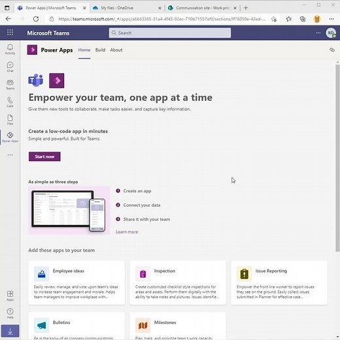Open the Inspection card title
The height and width of the screenshot is (340, 340).
165,271
